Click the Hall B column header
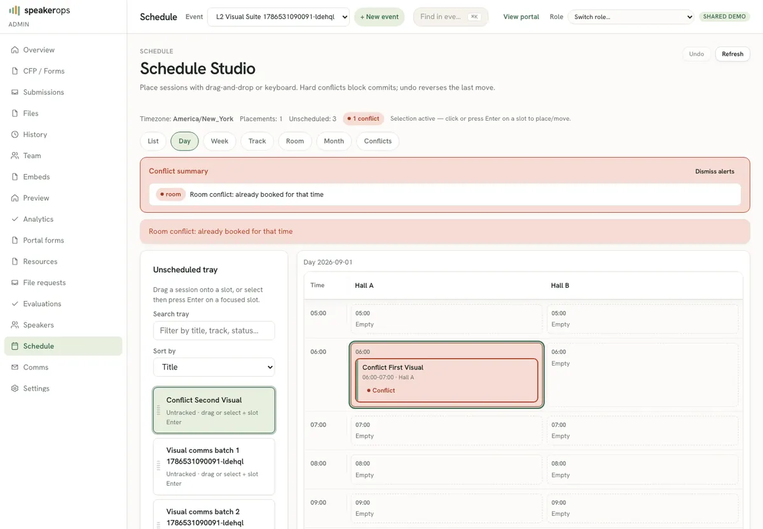 [560, 286]
